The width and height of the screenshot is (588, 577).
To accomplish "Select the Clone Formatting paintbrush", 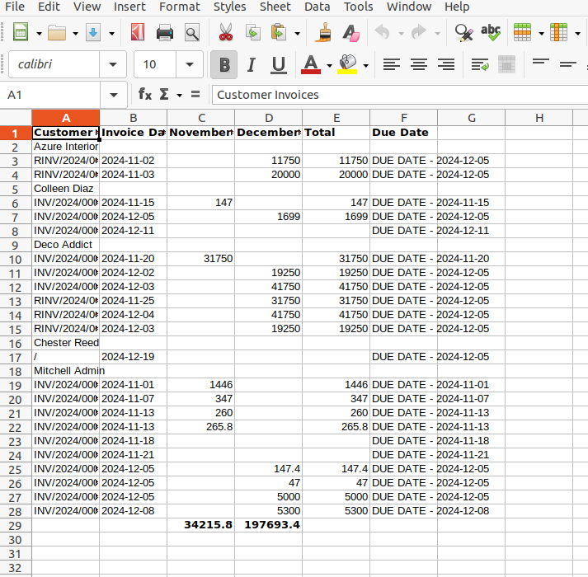I will (x=323, y=33).
